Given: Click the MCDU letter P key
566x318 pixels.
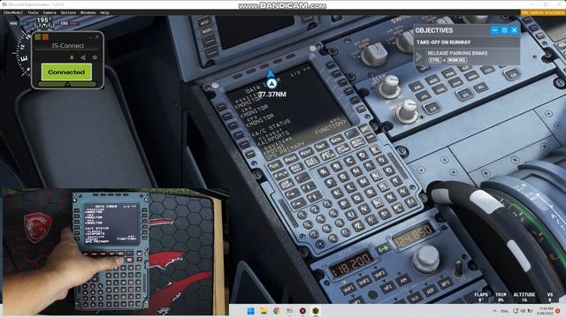Looking at the screenshot, I should [344, 204].
